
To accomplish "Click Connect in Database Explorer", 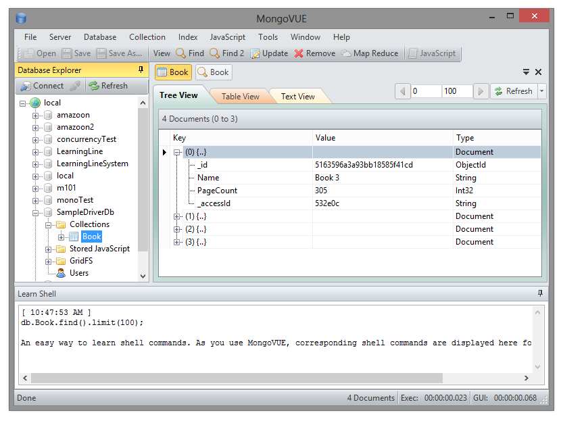I will (42, 86).
